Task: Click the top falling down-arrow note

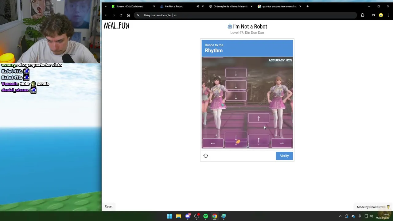Action: (236, 73)
